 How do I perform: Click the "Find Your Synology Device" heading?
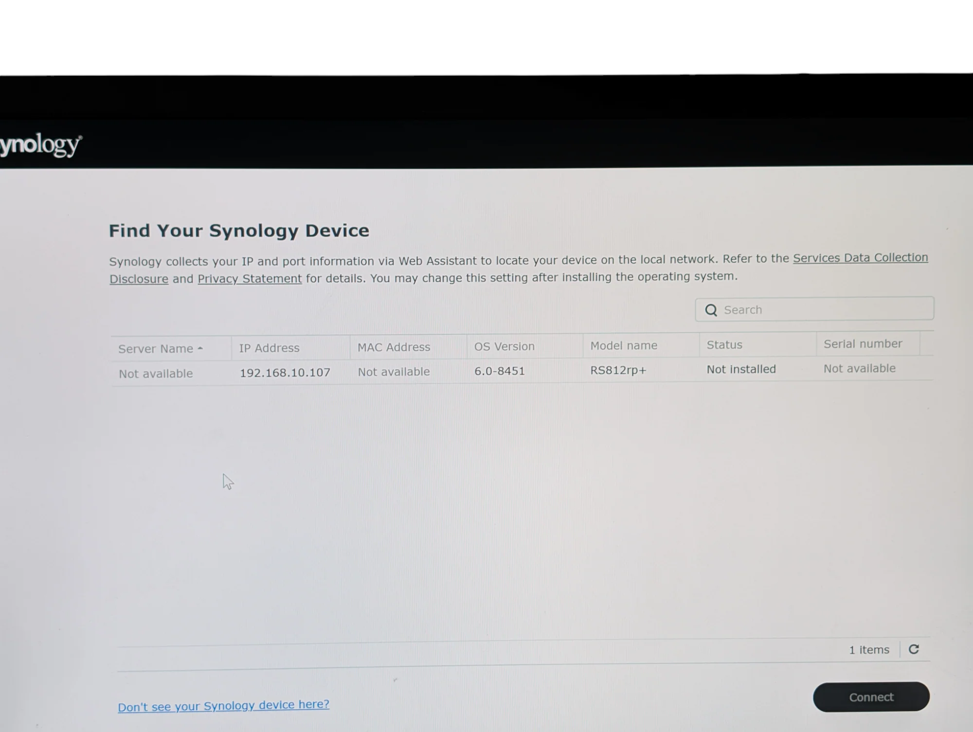pos(239,231)
